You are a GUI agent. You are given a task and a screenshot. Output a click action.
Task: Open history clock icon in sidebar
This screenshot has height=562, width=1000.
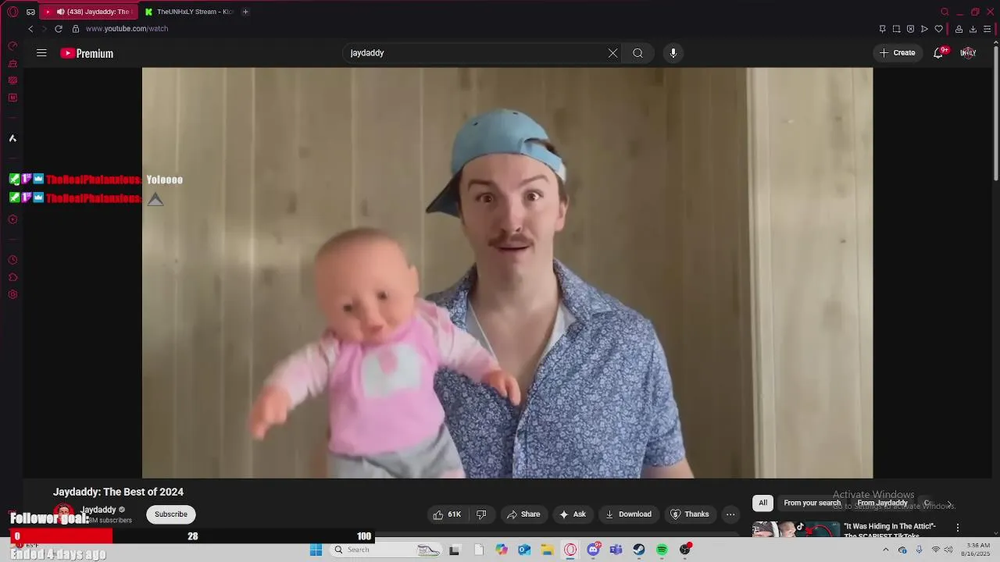12,260
